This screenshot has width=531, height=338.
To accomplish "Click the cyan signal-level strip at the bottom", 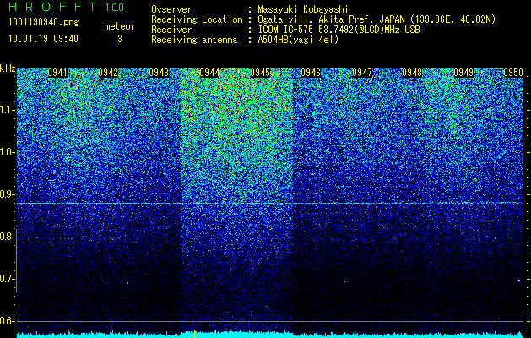I will click(270, 335).
